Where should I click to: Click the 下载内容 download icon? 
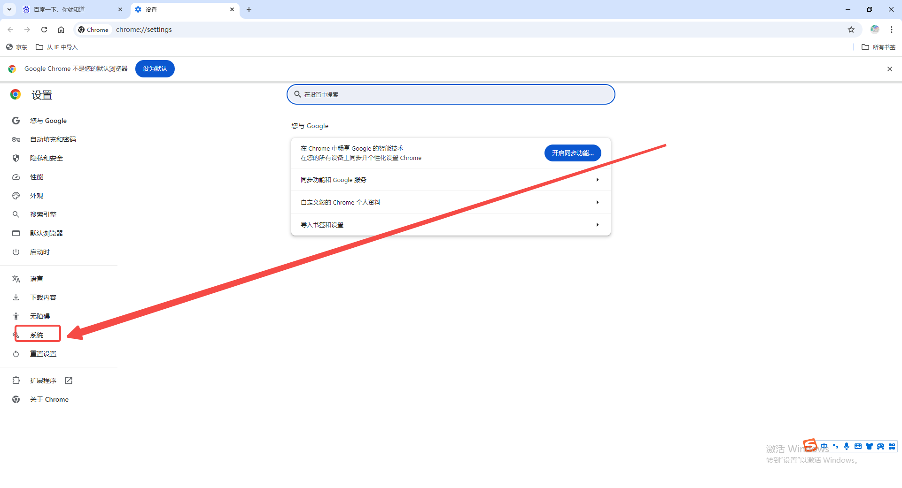(x=16, y=297)
